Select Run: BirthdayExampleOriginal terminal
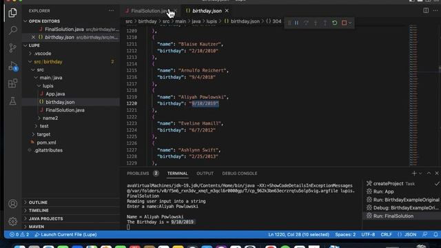Image resolution: width=441 pixels, height=248 pixels. pos(402,200)
